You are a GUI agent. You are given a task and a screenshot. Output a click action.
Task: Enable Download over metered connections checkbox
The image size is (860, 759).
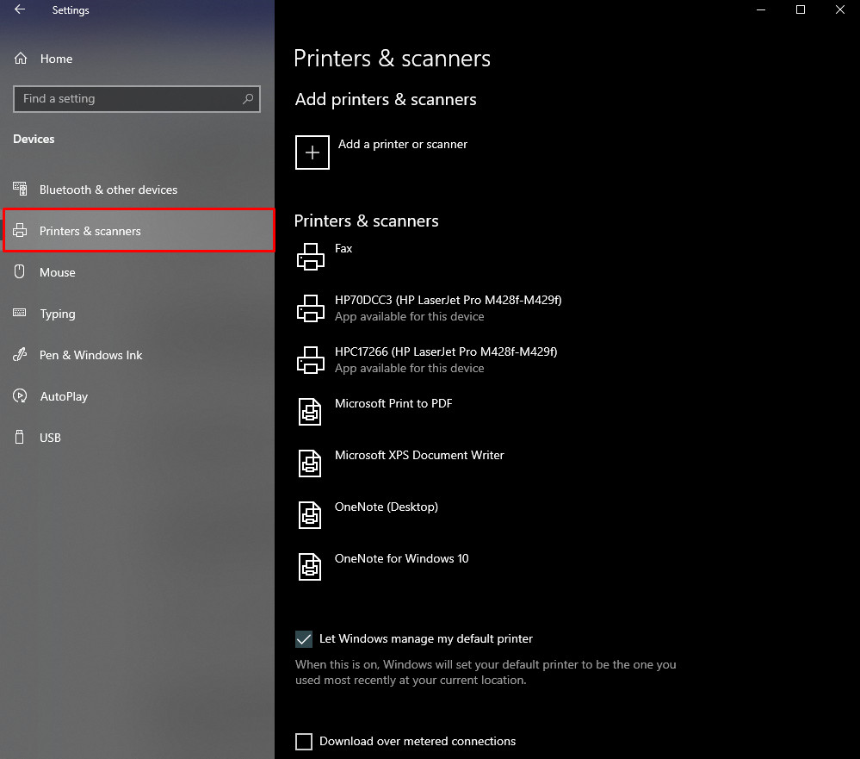[304, 742]
